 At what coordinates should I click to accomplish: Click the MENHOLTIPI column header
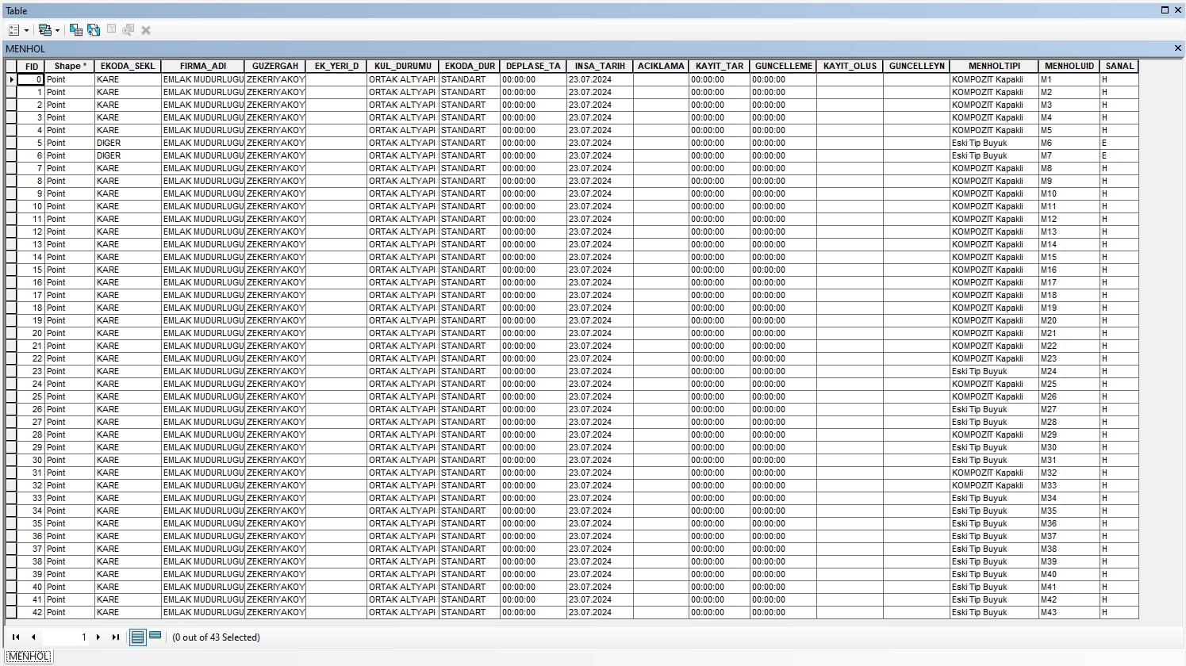(994, 67)
